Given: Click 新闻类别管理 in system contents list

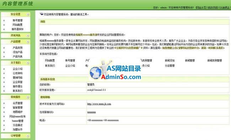Looking at the screenshot, I should click(215, 60).
